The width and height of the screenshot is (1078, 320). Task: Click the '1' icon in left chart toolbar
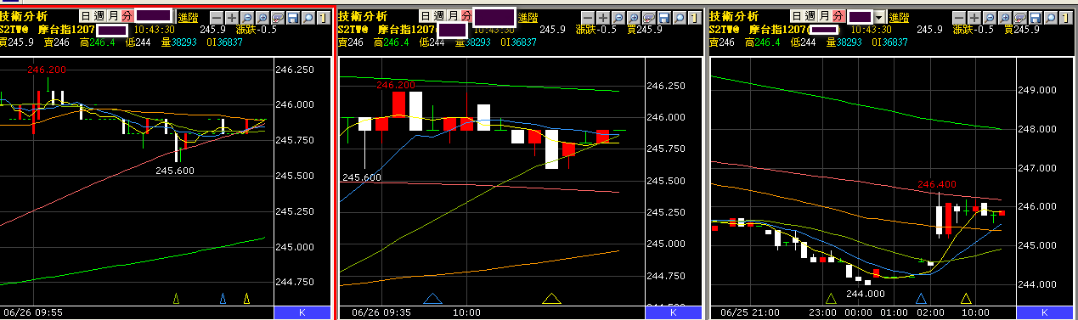[x=324, y=17]
